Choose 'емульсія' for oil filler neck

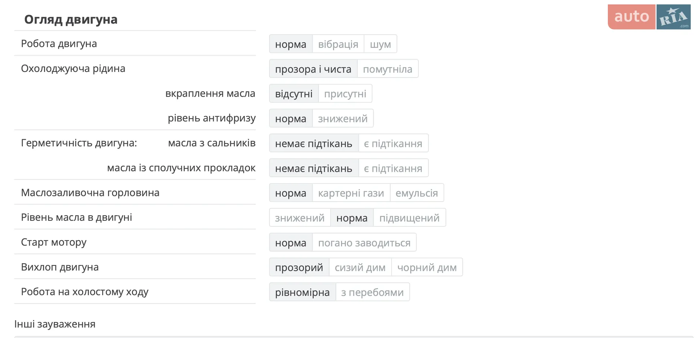coord(417,193)
